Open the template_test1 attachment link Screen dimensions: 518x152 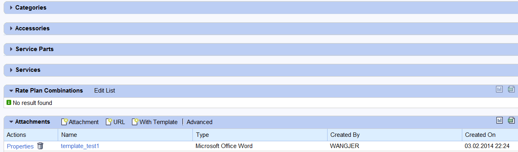[80, 146]
